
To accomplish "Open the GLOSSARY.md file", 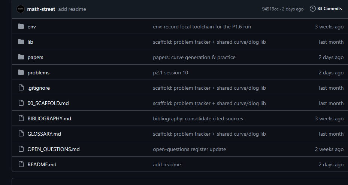I will 44,134.
